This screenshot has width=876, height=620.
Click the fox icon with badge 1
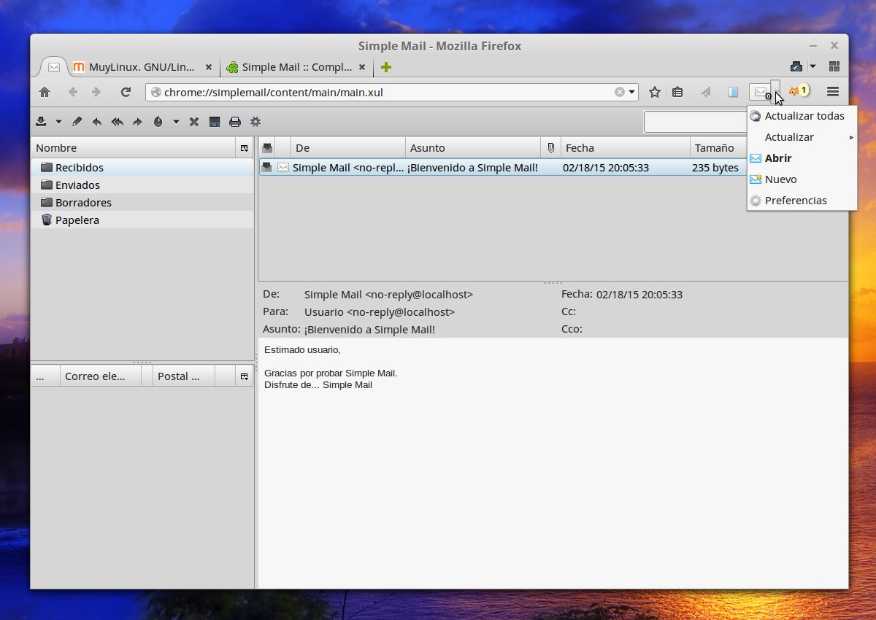coord(799,91)
